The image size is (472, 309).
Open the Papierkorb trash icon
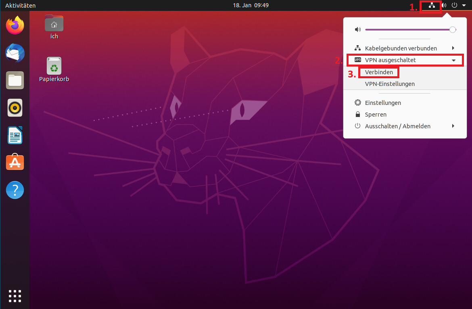coord(54,66)
